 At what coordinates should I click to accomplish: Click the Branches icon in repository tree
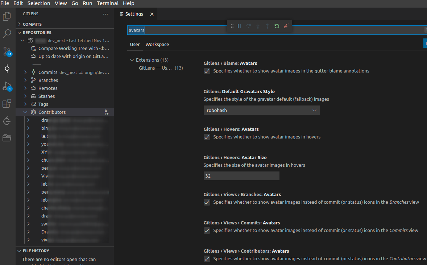(x=33, y=80)
